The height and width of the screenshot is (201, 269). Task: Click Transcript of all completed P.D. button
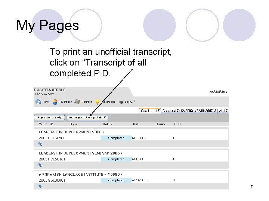[x=87, y=118]
